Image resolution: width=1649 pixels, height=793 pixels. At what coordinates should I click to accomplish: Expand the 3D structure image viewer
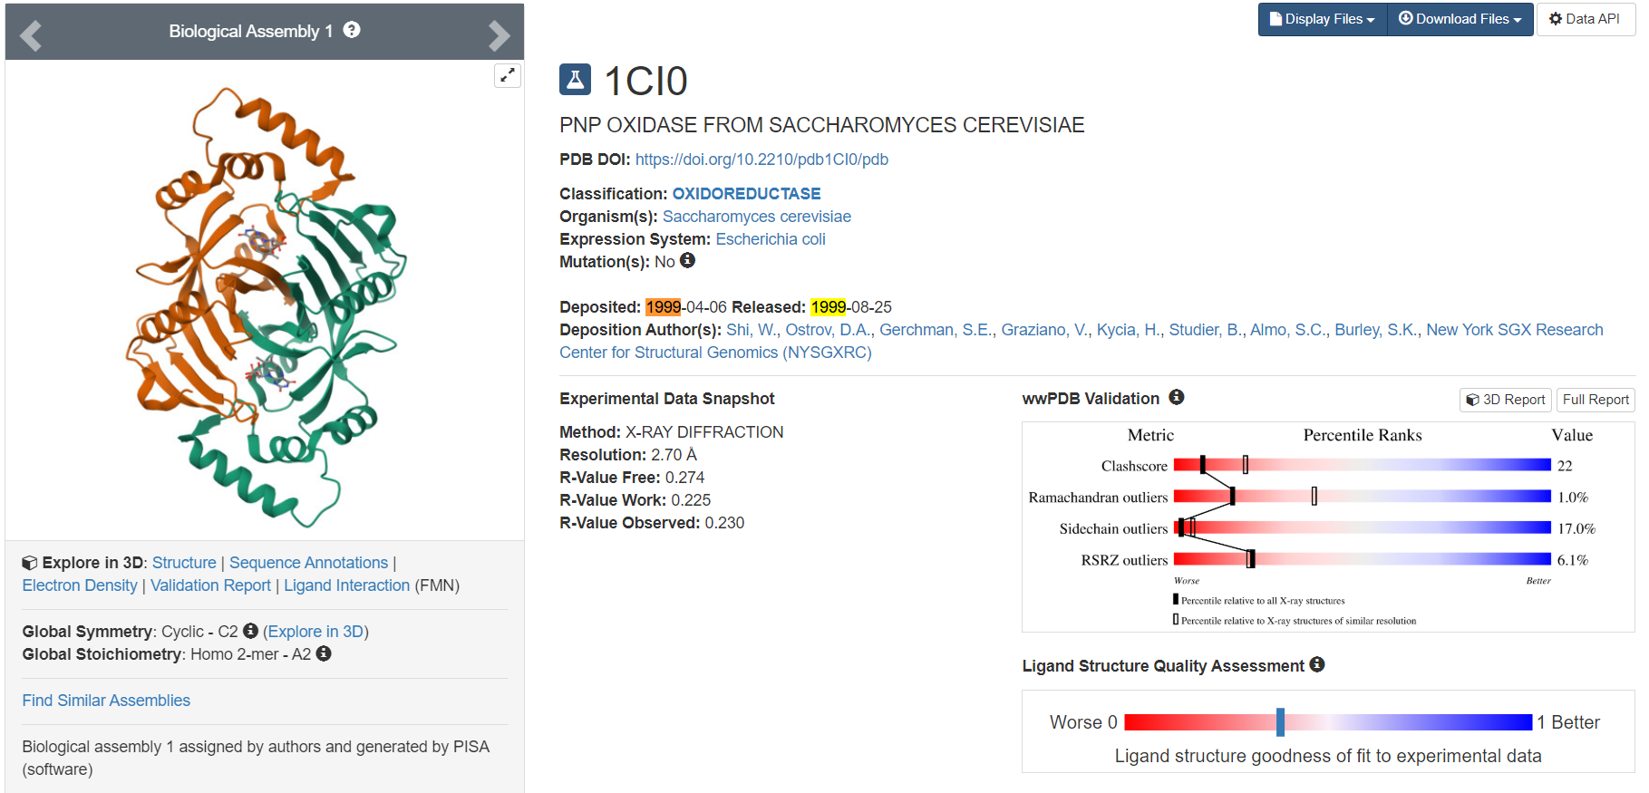tap(508, 75)
